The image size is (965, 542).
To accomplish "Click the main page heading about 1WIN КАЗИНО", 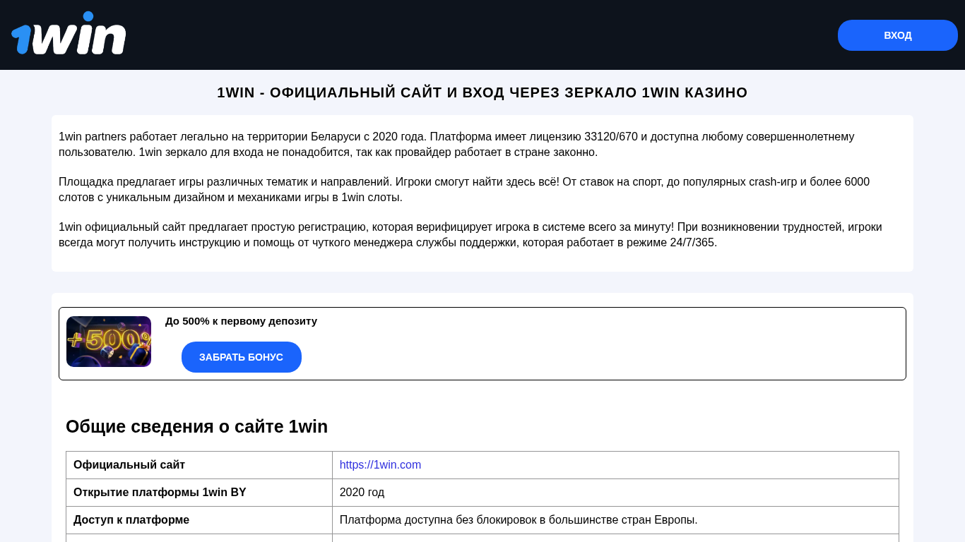I will [482, 92].
